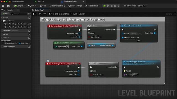Click the Other Actor pin on TriggerBox2 node
Screen dimensions: 177x99
(x=79, y=75)
